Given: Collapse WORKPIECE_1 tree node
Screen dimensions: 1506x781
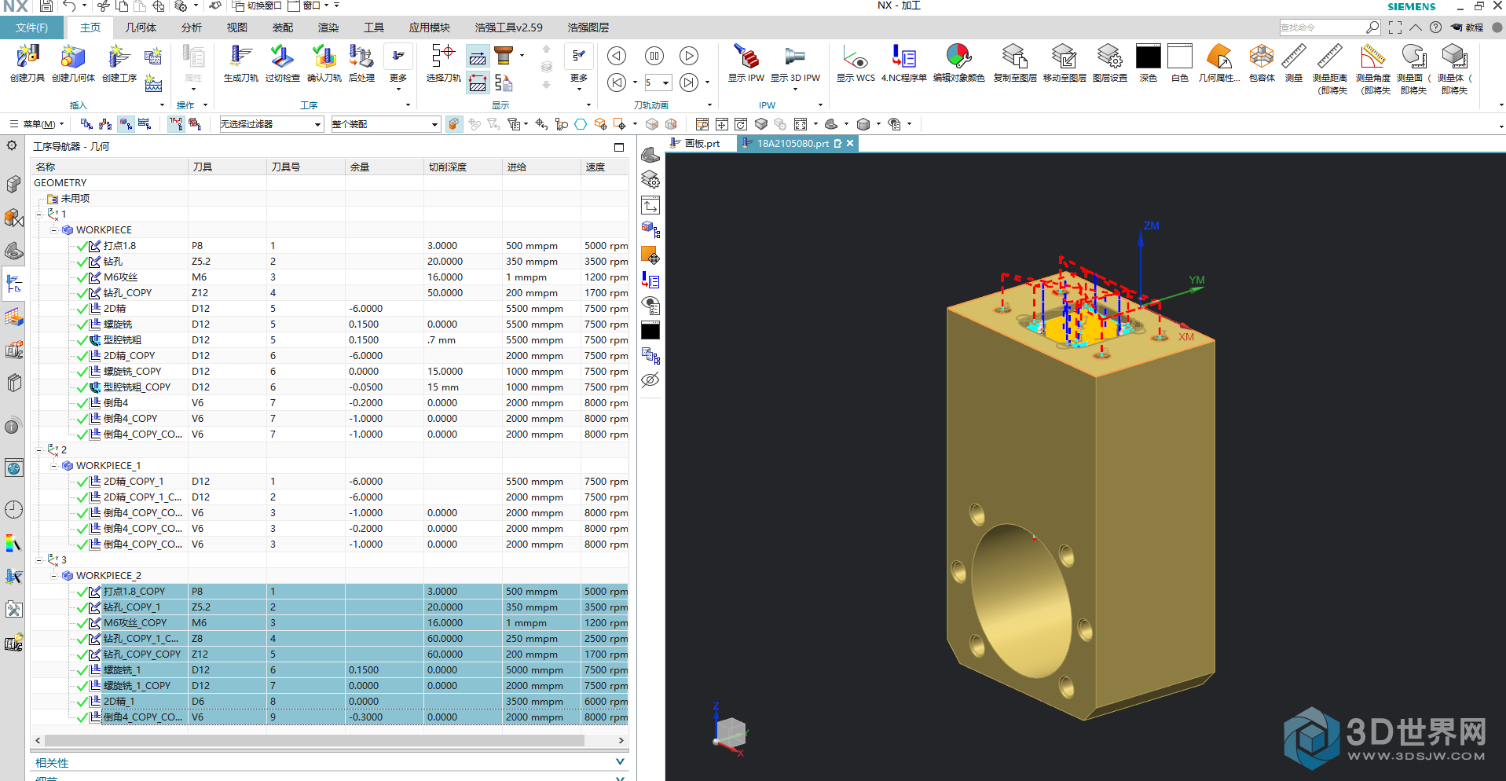Looking at the screenshot, I should [54, 466].
